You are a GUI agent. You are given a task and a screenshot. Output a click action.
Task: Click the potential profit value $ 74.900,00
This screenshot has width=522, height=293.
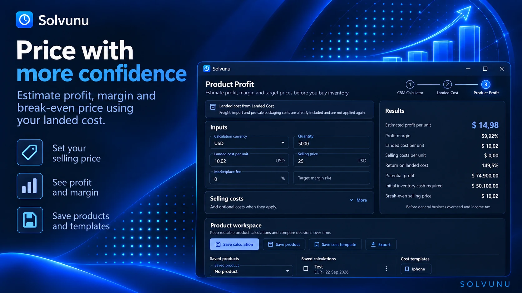[485, 176]
